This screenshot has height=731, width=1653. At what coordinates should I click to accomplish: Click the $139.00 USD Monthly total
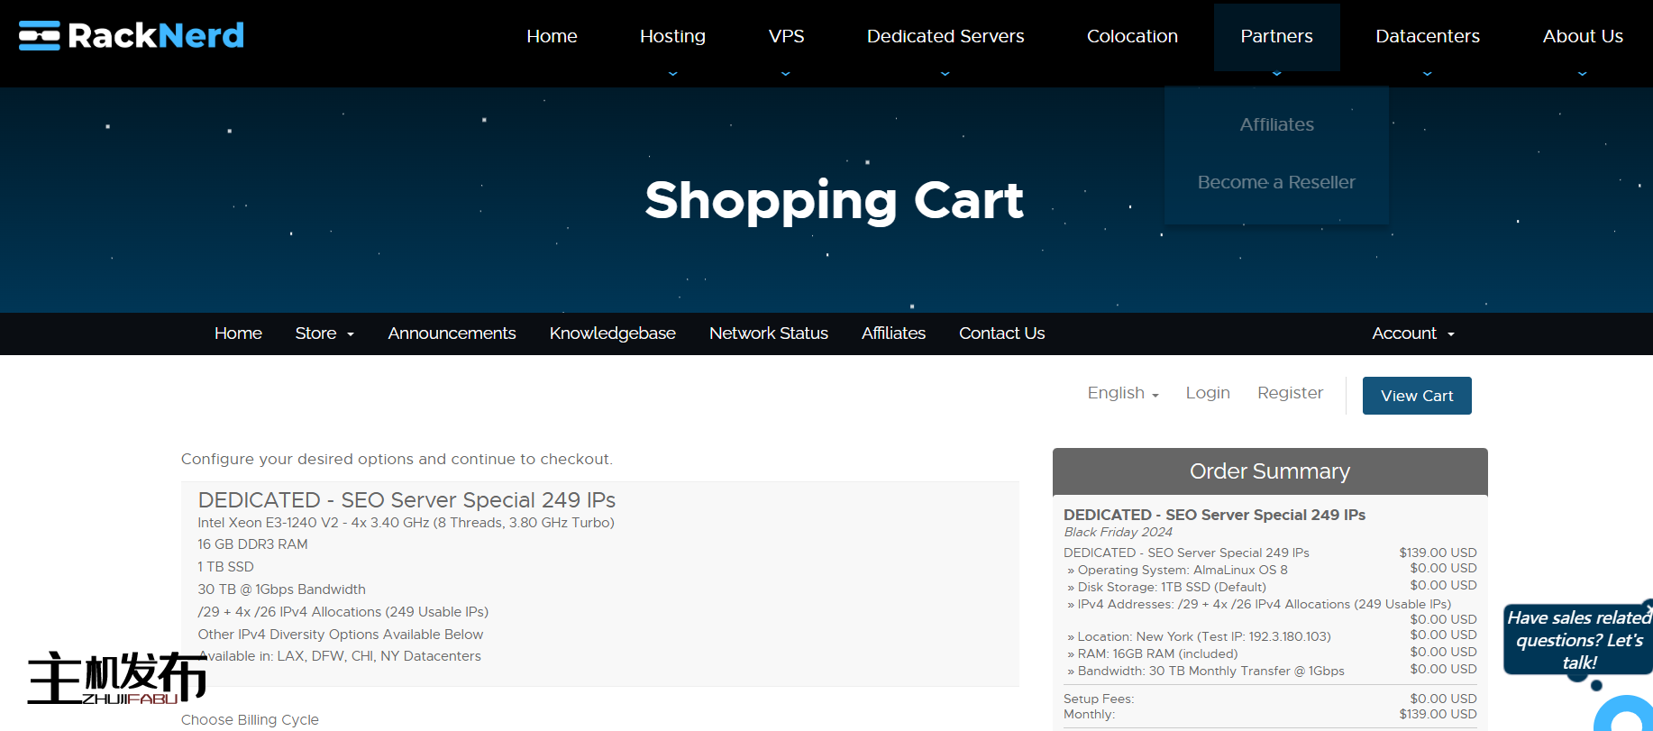click(x=1438, y=714)
